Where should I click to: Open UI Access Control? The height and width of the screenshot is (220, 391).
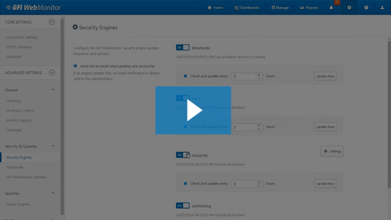[x=20, y=110]
